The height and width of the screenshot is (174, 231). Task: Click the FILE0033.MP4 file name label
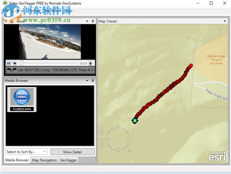tap(22, 109)
